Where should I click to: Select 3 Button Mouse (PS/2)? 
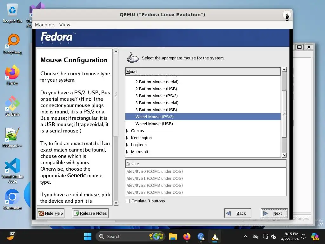pos(203,96)
